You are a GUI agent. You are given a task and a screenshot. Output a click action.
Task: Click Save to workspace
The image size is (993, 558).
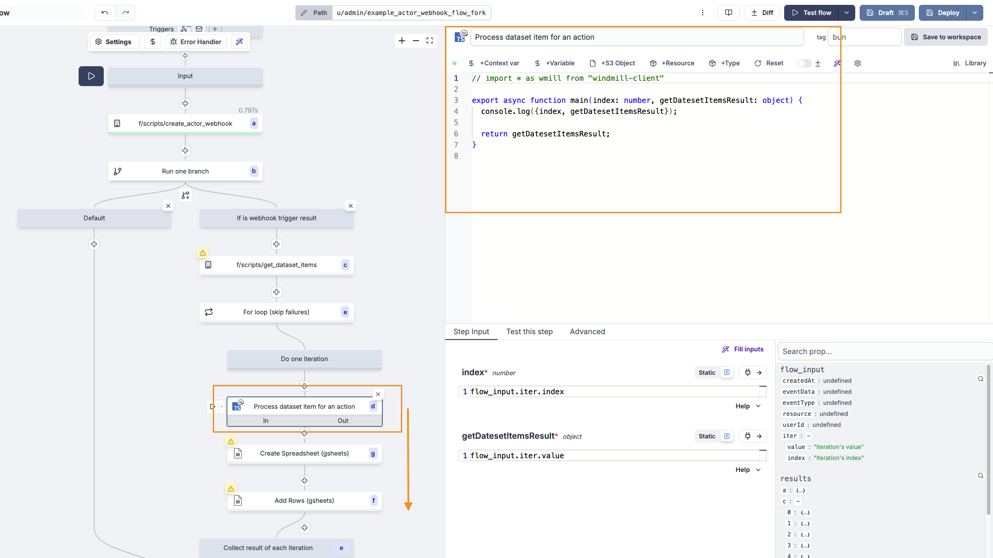(x=945, y=37)
